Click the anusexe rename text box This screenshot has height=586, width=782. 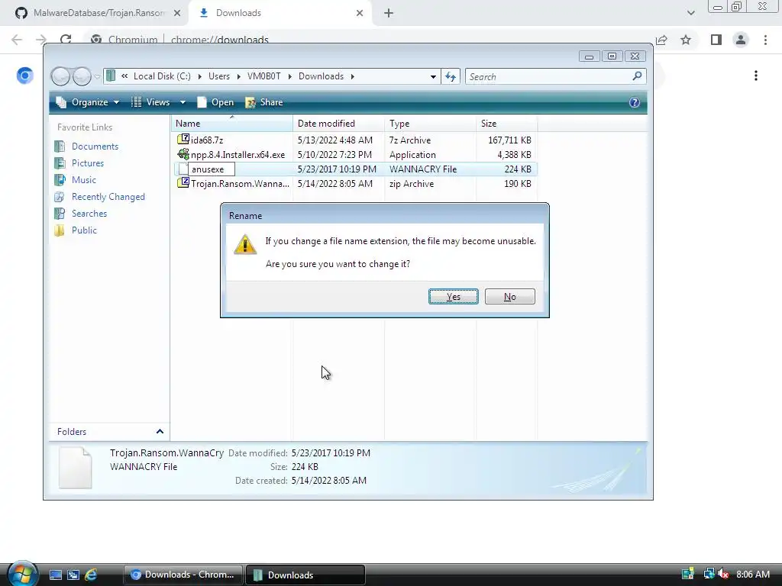coord(212,169)
